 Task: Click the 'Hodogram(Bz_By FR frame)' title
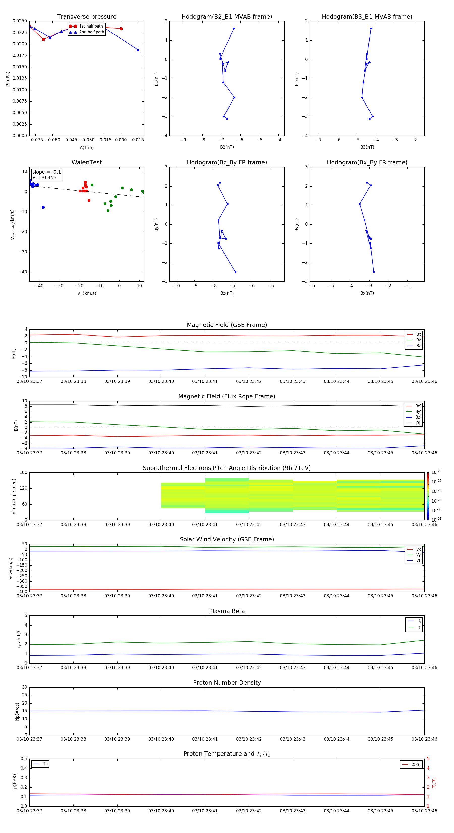click(x=227, y=162)
